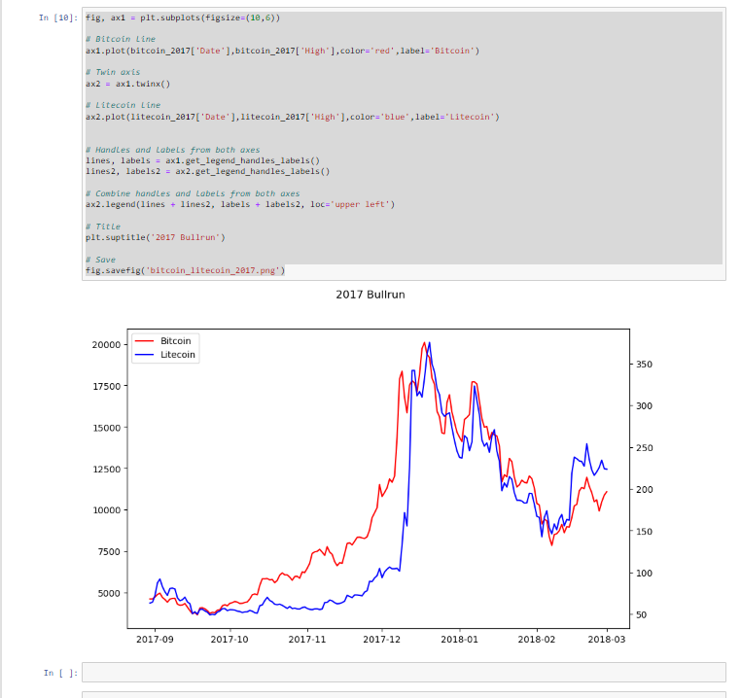Click the '2017 Bullrun' chart title
Viewport: 741px width, 698px height.
[x=370, y=295]
